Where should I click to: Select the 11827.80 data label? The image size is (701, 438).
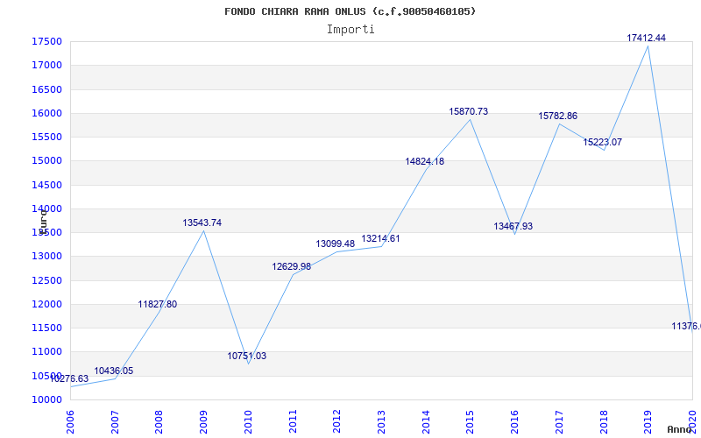coord(158,304)
